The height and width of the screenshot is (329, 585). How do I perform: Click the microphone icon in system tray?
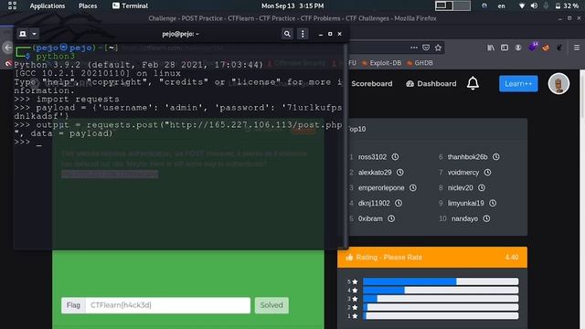coord(546,5)
